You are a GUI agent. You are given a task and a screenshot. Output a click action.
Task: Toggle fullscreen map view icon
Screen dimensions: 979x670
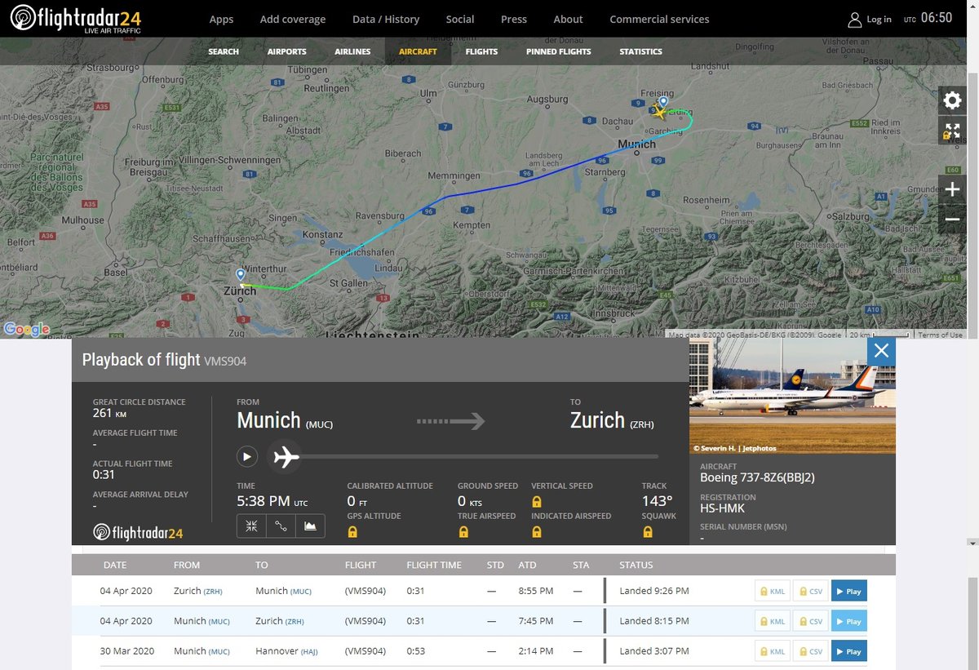pyautogui.click(x=952, y=131)
